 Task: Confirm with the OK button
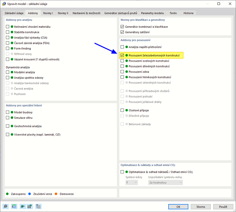click(x=178, y=207)
